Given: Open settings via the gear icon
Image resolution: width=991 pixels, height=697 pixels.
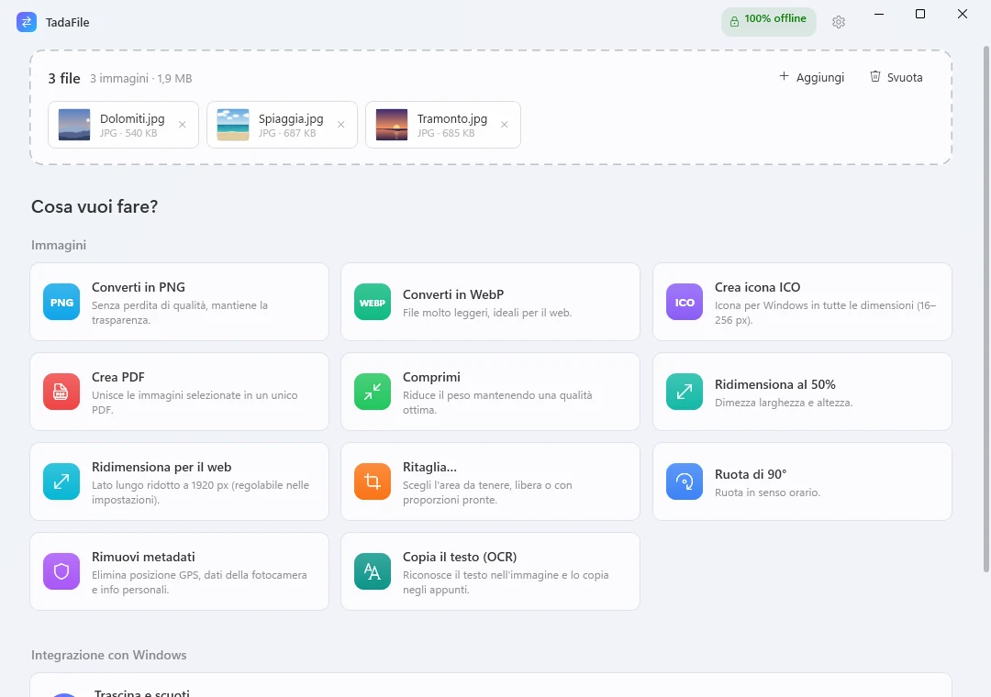Looking at the screenshot, I should [839, 22].
